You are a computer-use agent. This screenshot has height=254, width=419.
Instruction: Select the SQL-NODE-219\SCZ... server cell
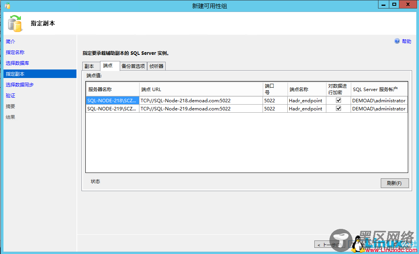point(112,108)
